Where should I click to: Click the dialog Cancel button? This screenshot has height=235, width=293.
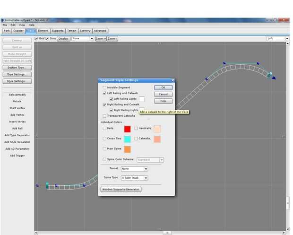pos(164,95)
